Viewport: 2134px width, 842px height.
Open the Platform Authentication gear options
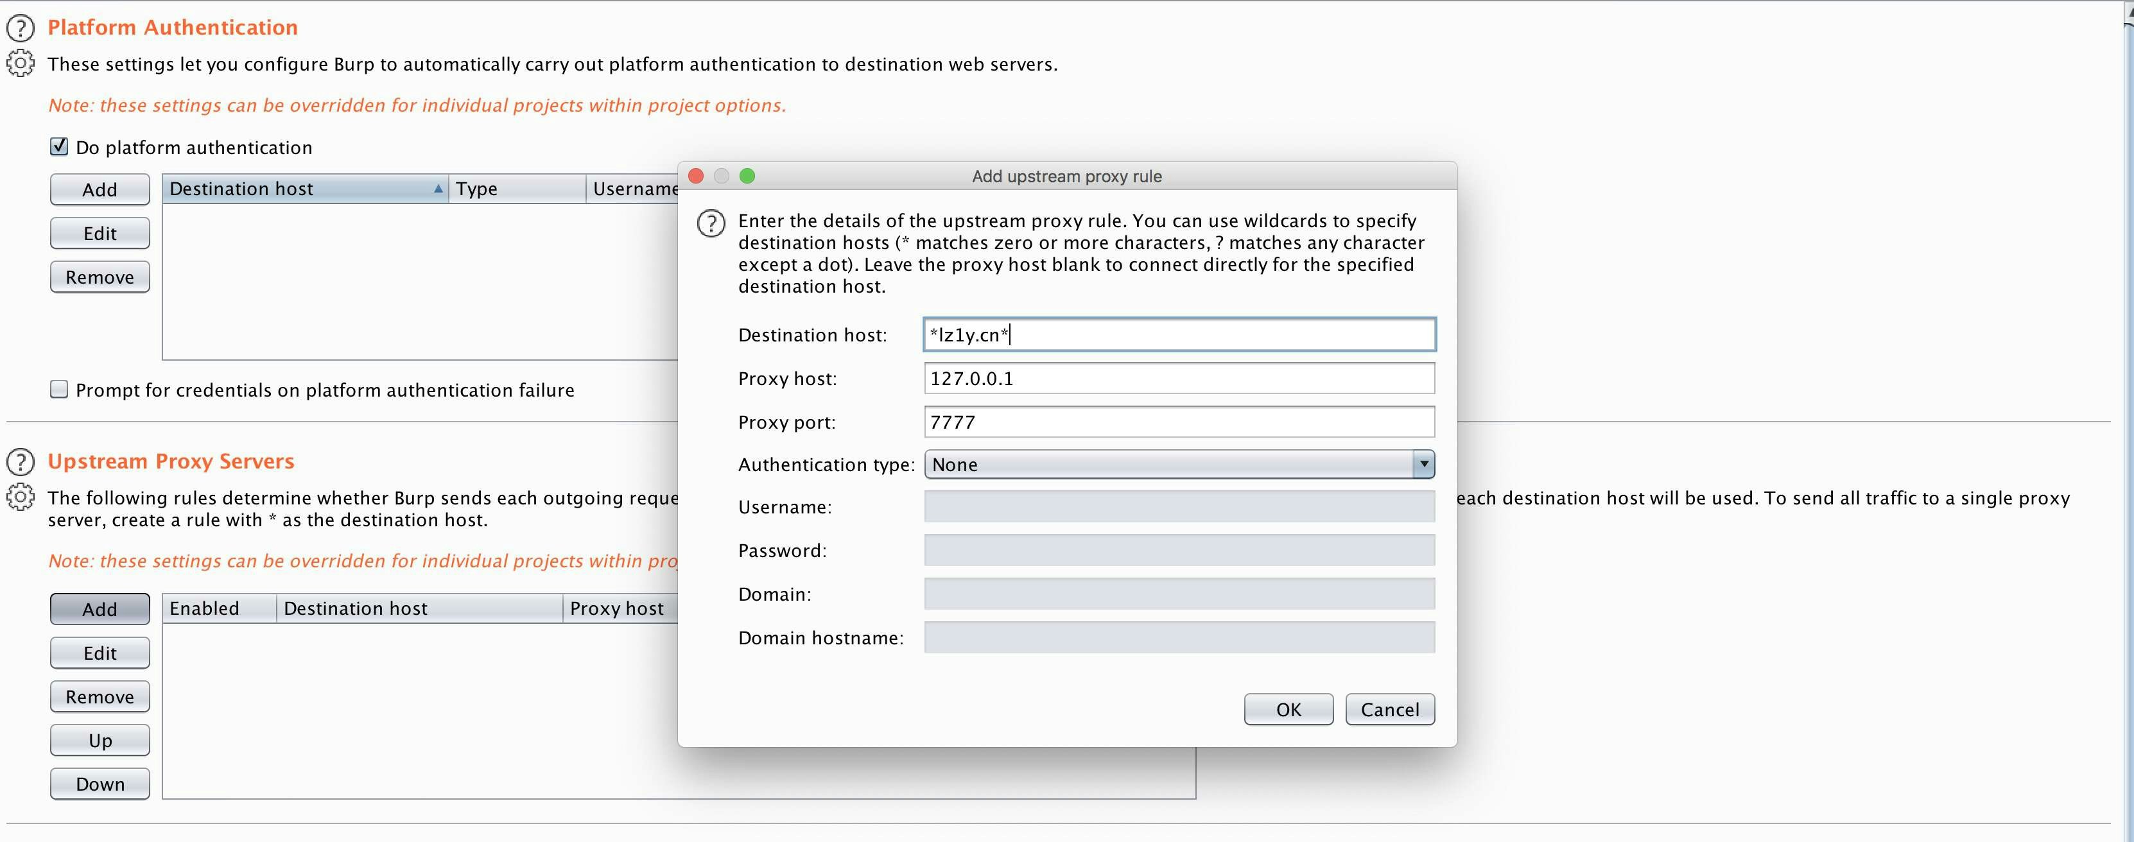pos(21,64)
